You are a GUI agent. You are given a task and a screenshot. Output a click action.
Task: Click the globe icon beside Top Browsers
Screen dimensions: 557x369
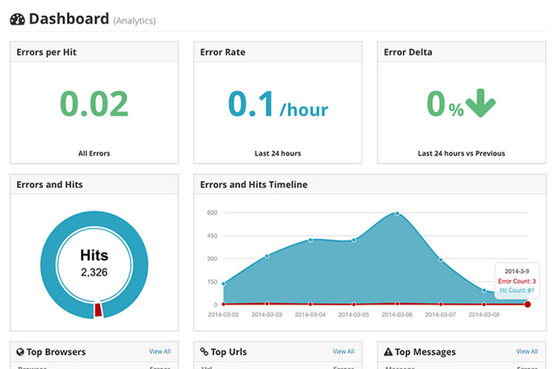(20, 352)
